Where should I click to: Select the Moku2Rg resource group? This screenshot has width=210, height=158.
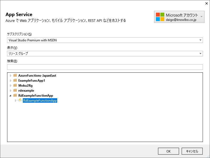click(x=25, y=86)
